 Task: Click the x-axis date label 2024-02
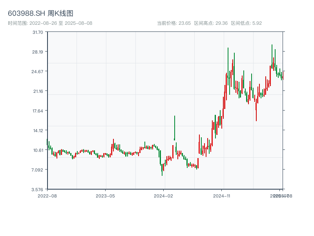point(163,196)
